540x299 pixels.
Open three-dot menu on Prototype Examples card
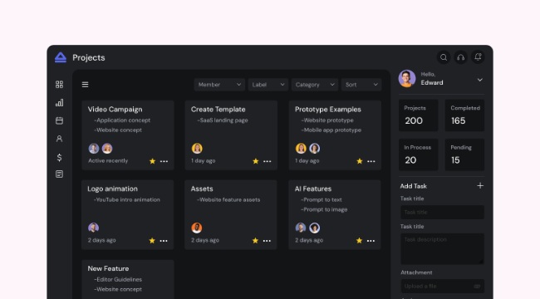(x=371, y=161)
